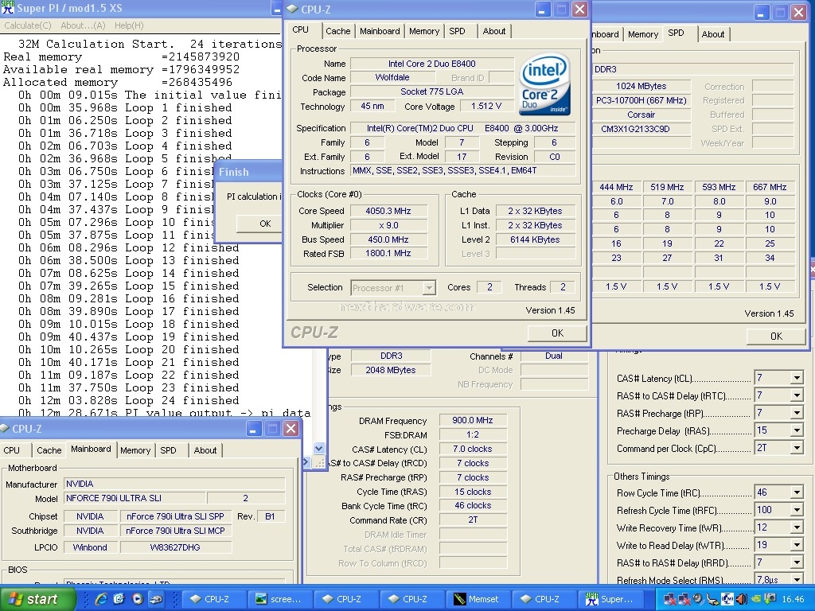Minimize the Motherboard CPU-Z window
Viewport: 815px width, 611px height.
[254, 429]
